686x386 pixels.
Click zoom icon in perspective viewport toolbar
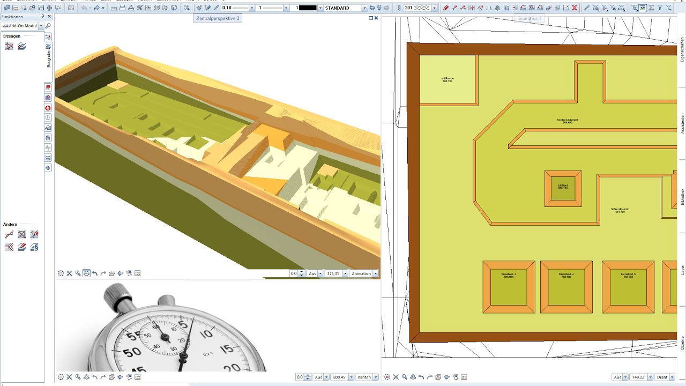tap(78, 273)
